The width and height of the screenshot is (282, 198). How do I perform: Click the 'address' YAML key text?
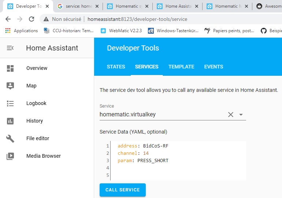127,146
